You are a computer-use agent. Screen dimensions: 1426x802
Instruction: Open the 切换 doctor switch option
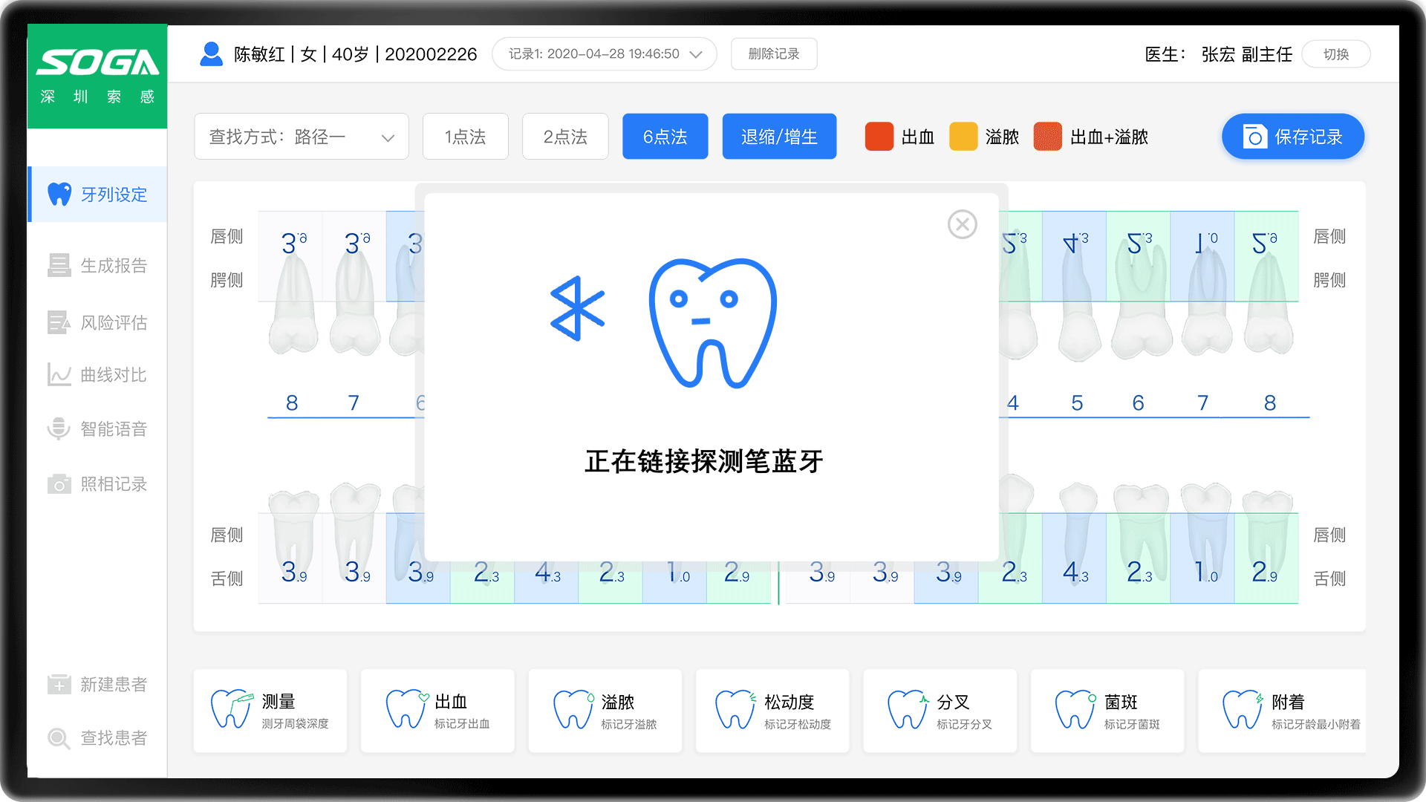tap(1335, 53)
